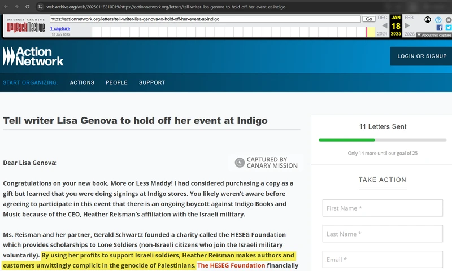Screen dimensions: 452x271
Task: Open the PEOPLE nav menu
Action: pos(116,82)
